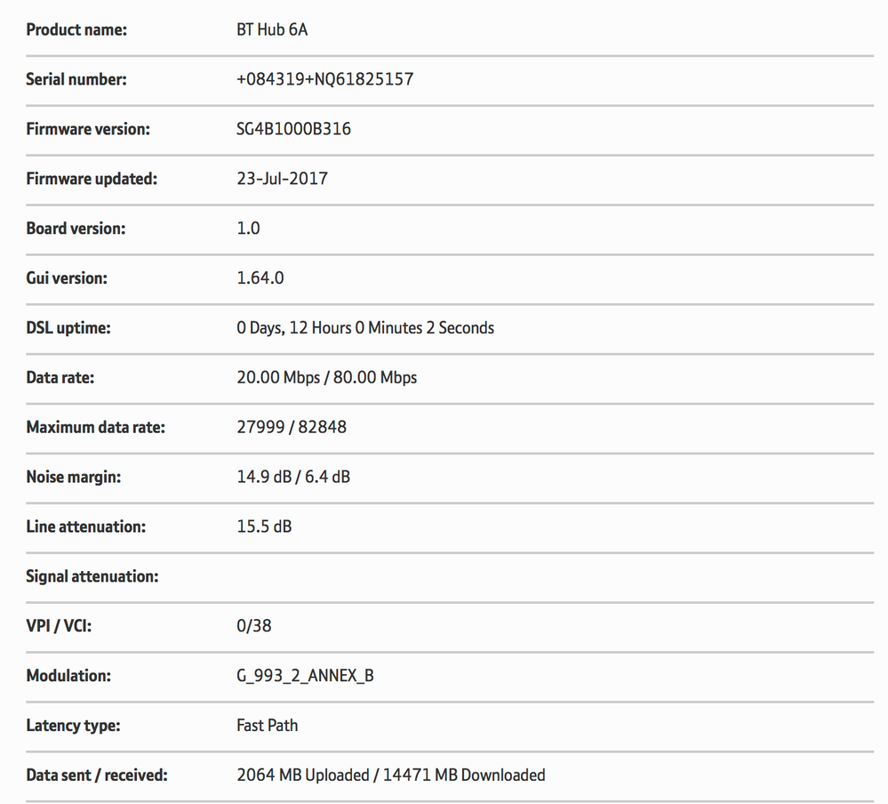Click the Maximum data rate label
Image resolution: width=888 pixels, height=804 pixels.
[x=96, y=427]
